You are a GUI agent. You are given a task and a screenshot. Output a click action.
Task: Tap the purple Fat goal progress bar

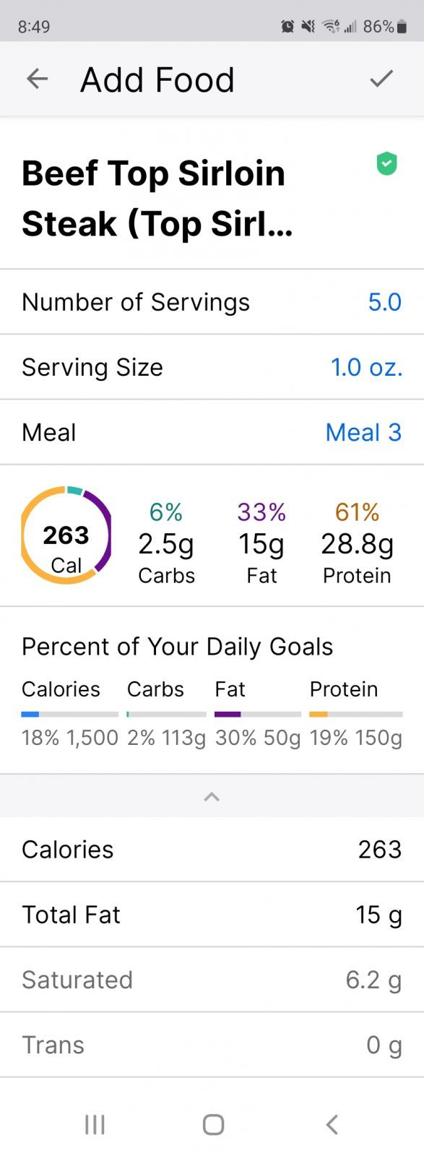click(258, 714)
